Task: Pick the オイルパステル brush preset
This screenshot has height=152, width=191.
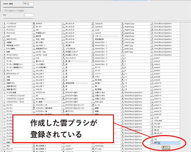Action: 17,55
